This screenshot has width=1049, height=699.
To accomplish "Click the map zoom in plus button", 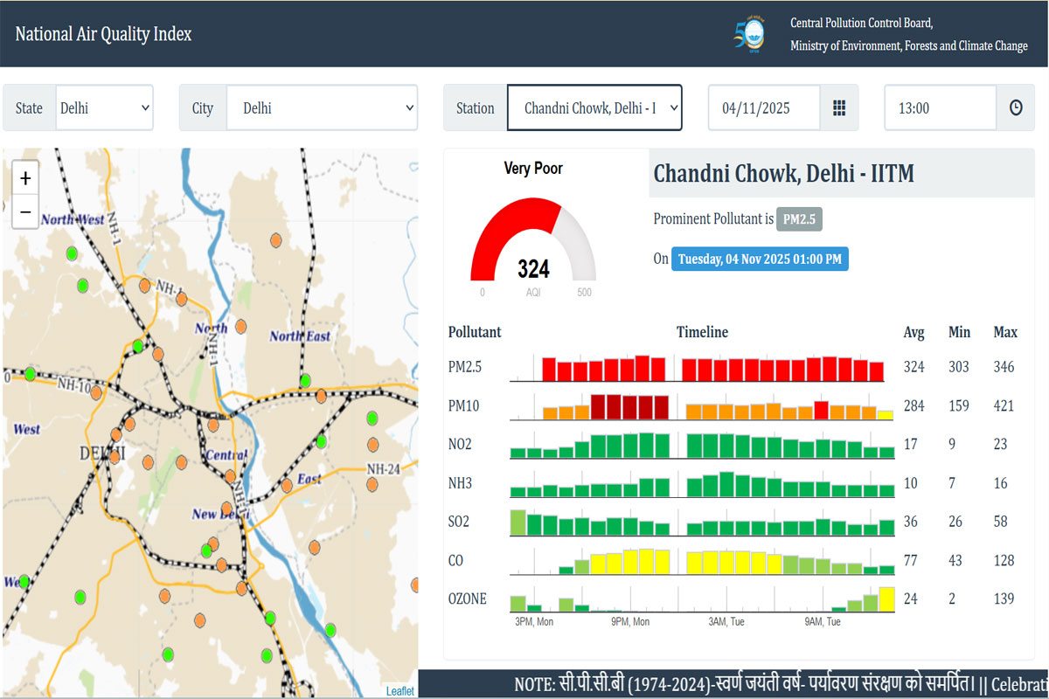I will coord(25,179).
